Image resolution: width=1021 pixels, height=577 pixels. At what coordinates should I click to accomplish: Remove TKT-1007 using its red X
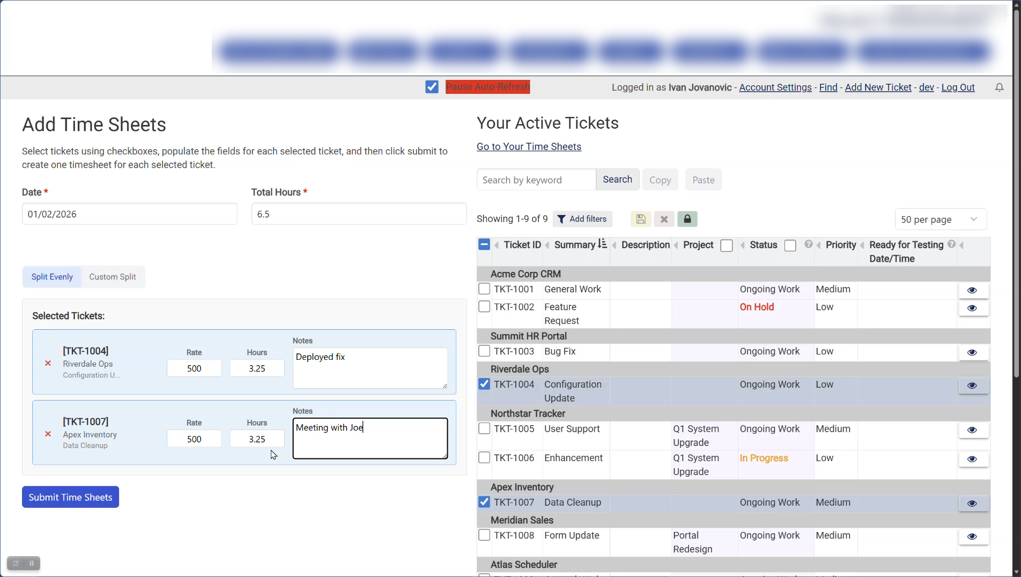tap(48, 434)
